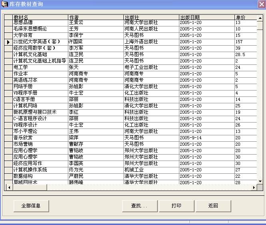Click the 出版日期 column header
This screenshot has width=266, height=225.
[x=207, y=17]
